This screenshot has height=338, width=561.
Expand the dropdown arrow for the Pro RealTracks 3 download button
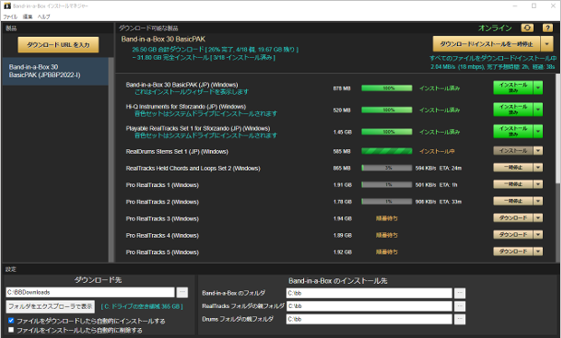coord(538,218)
